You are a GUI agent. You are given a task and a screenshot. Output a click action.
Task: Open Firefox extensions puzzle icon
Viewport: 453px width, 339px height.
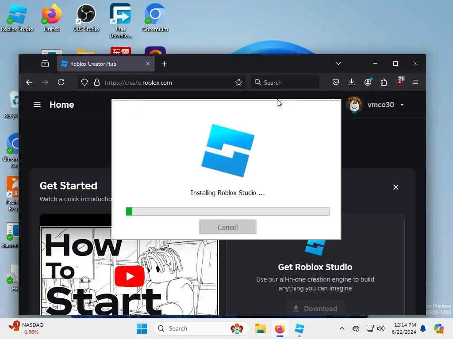pos(384,83)
